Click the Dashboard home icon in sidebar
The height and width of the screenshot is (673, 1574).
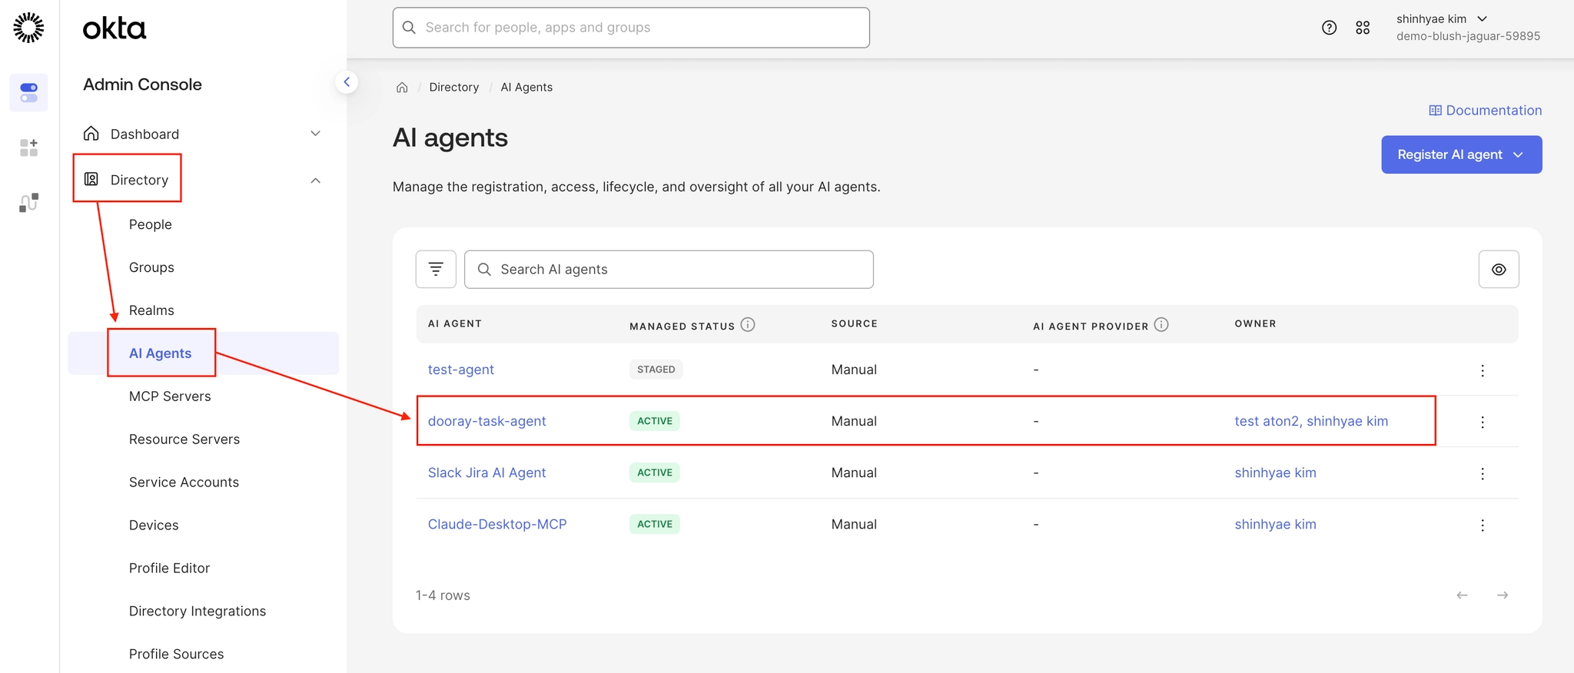tap(91, 134)
